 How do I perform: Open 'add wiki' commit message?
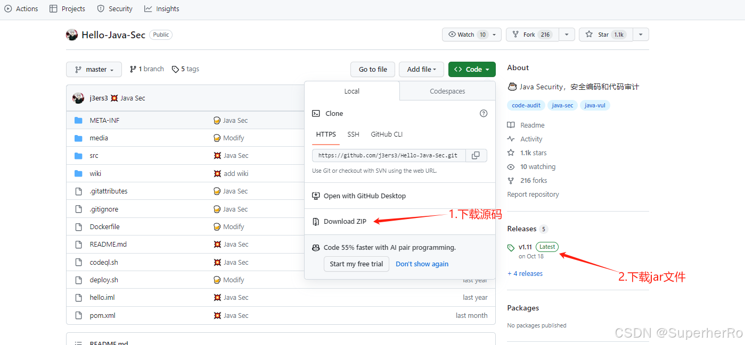coord(236,174)
